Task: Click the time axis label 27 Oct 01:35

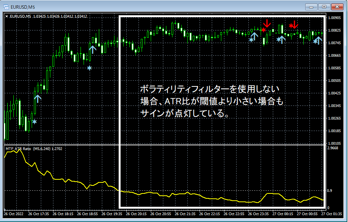Action: [x=332, y=214]
